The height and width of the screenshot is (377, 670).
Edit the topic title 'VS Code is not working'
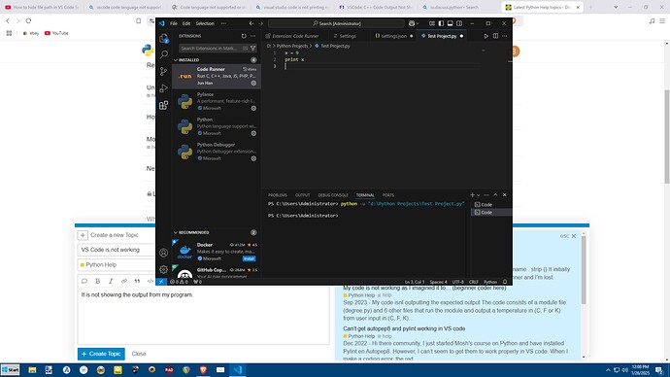pos(117,250)
